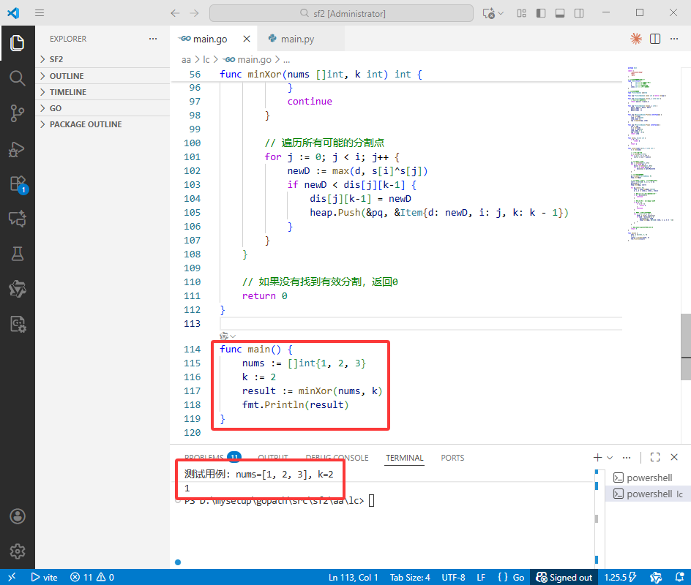Image resolution: width=691 pixels, height=585 pixels.
Task: Open Customize Layout button in title bar
Action: point(522,13)
